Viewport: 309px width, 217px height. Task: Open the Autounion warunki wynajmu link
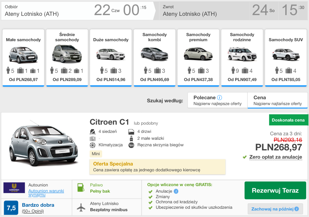coord(46,193)
